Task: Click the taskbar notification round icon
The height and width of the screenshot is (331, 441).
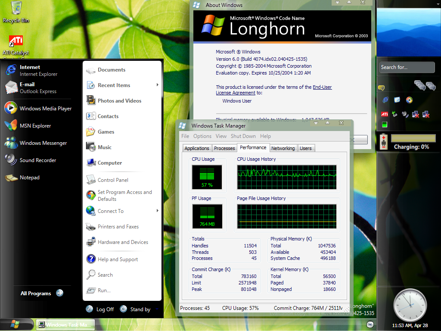Action: point(370,325)
